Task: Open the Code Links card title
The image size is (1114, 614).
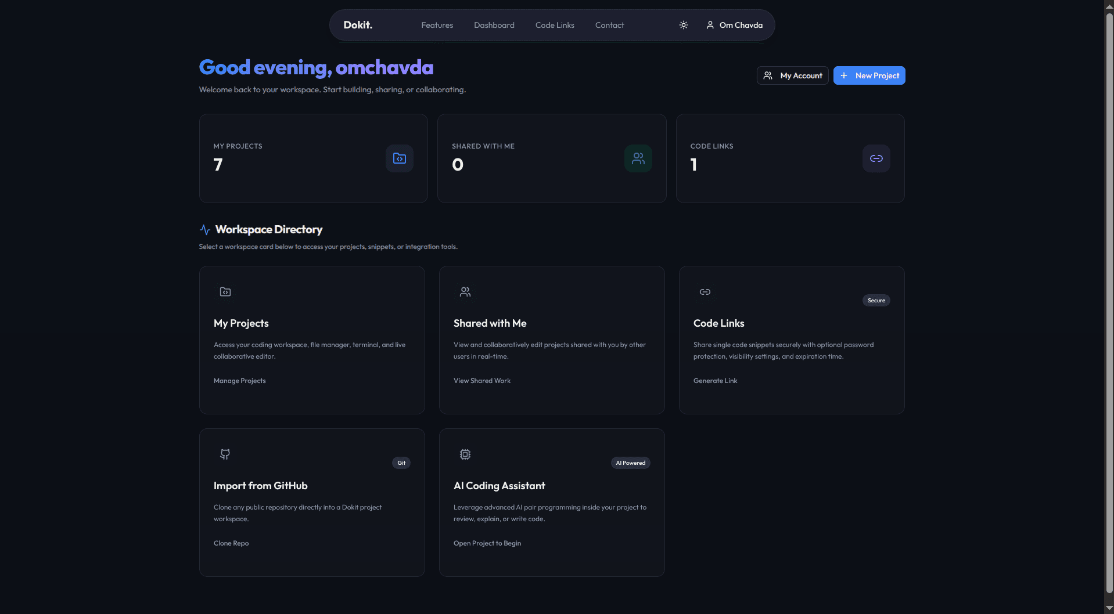Action: pos(718,323)
